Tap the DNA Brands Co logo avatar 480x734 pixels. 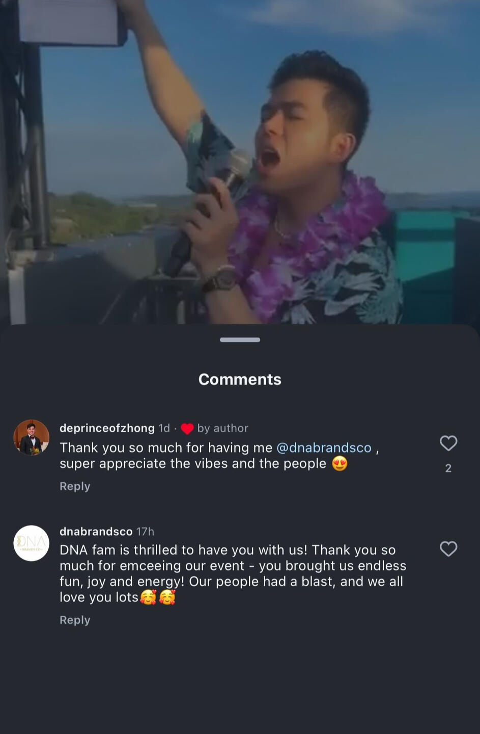pos(31,543)
